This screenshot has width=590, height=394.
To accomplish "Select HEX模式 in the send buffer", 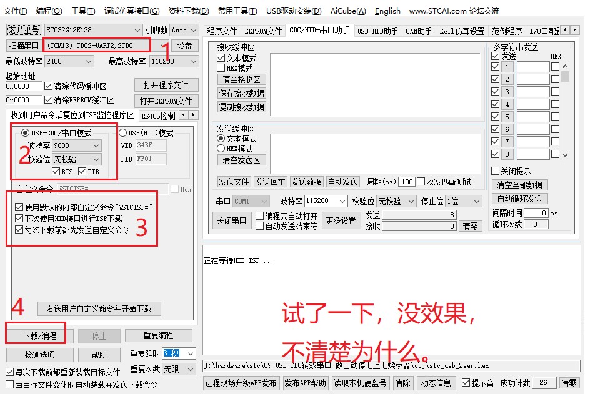I will [x=221, y=149].
